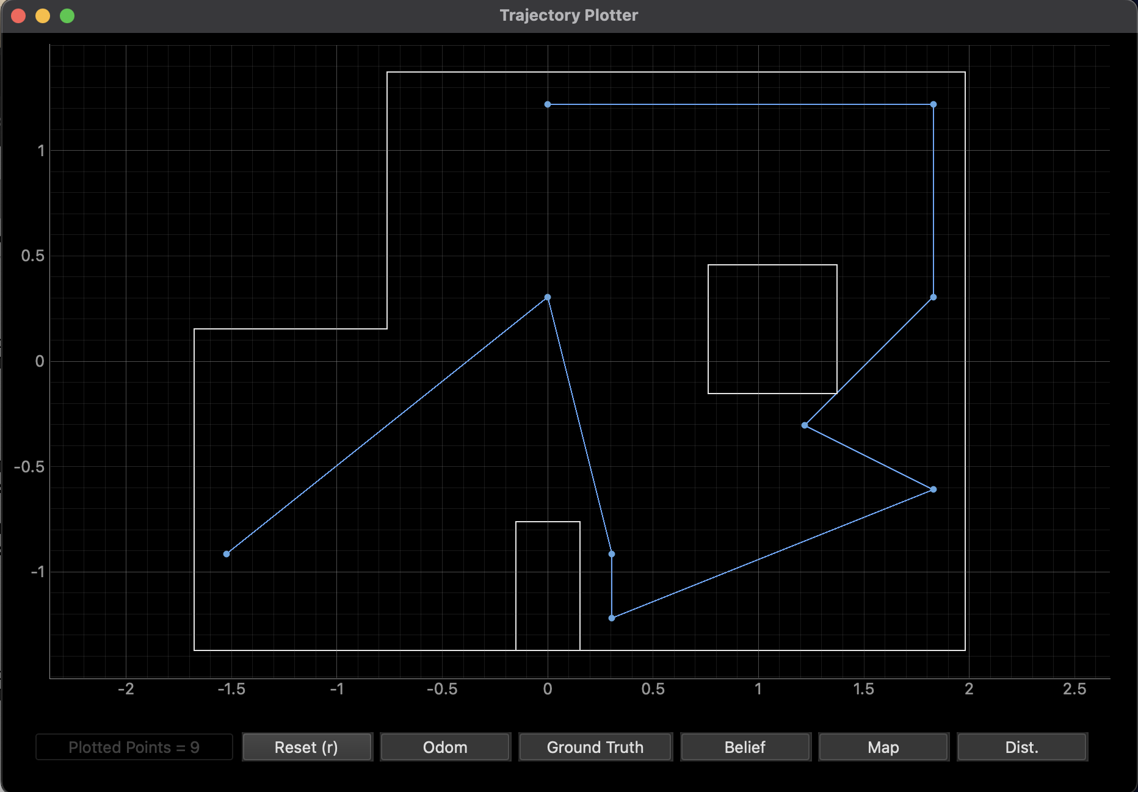Click the Trajectory Plotter window title
The width and height of the screenshot is (1138, 792).
[x=569, y=15]
